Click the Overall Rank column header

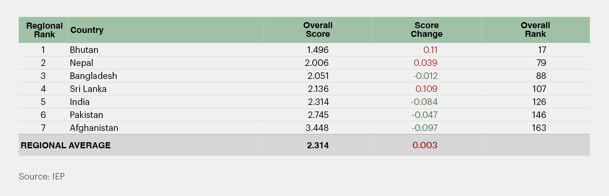[535, 30]
